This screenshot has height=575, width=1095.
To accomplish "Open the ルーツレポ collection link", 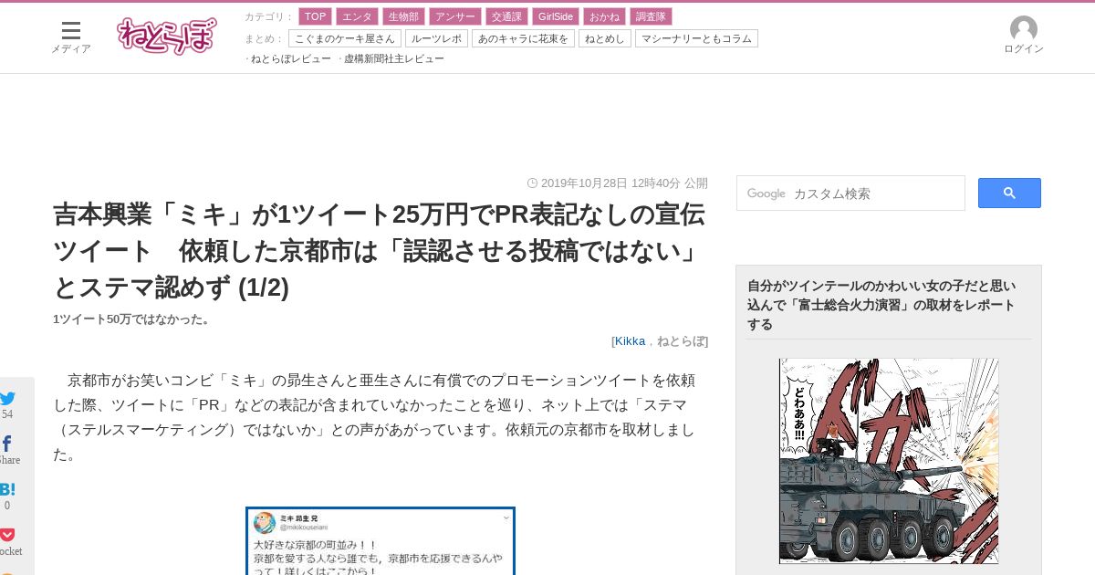I will pos(436,38).
